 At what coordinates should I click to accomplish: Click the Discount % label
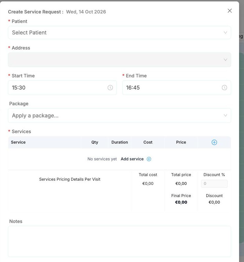[214, 175]
